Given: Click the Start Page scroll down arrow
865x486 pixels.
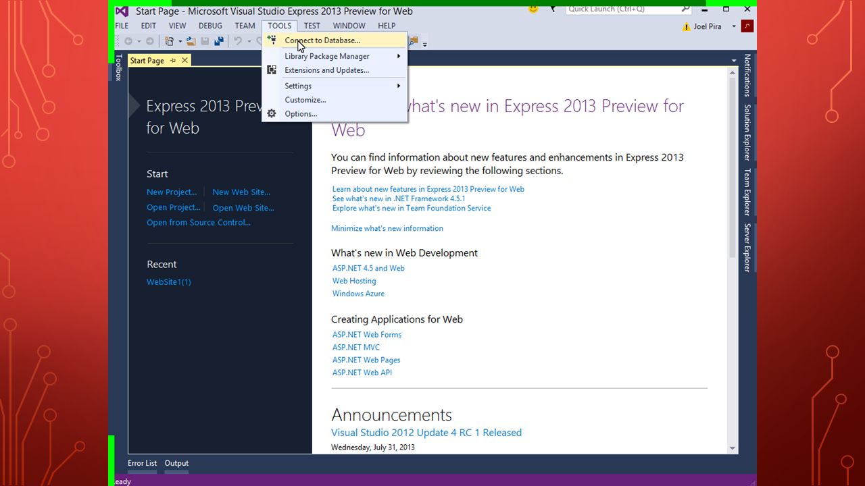Looking at the screenshot, I should [733, 448].
